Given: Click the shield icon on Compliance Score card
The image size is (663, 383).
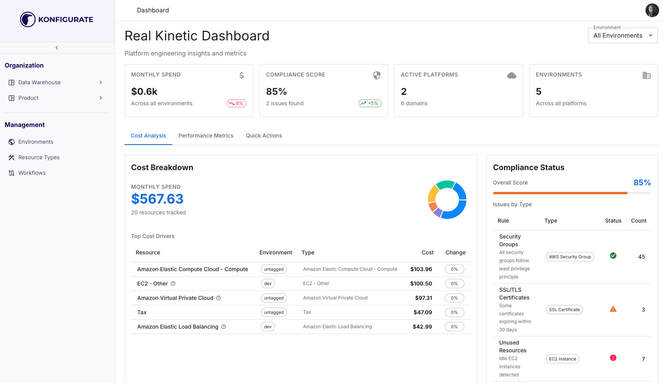Looking at the screenshot, I should tap(376, 75).
